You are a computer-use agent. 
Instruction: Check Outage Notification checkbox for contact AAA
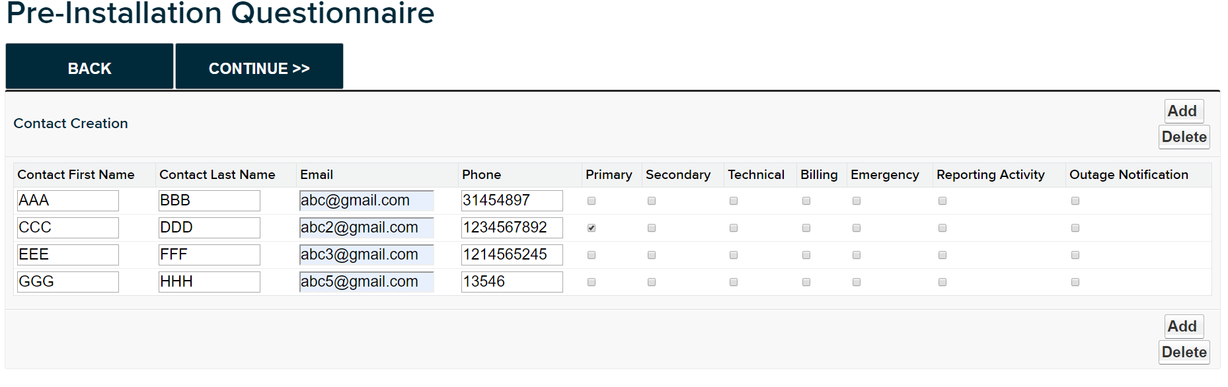point(1075,201)
